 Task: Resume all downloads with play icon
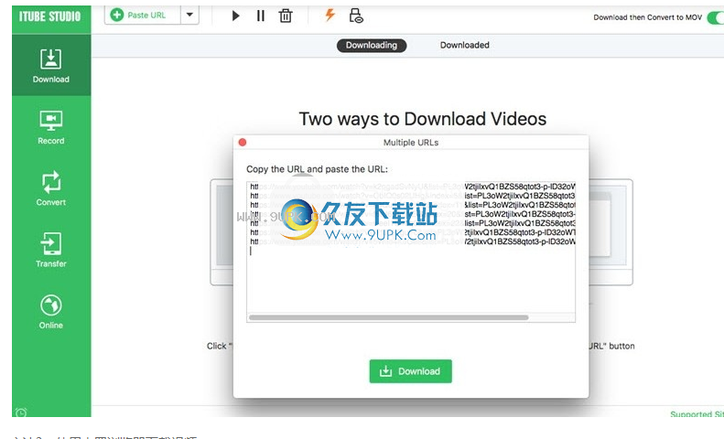click(235, 16)
